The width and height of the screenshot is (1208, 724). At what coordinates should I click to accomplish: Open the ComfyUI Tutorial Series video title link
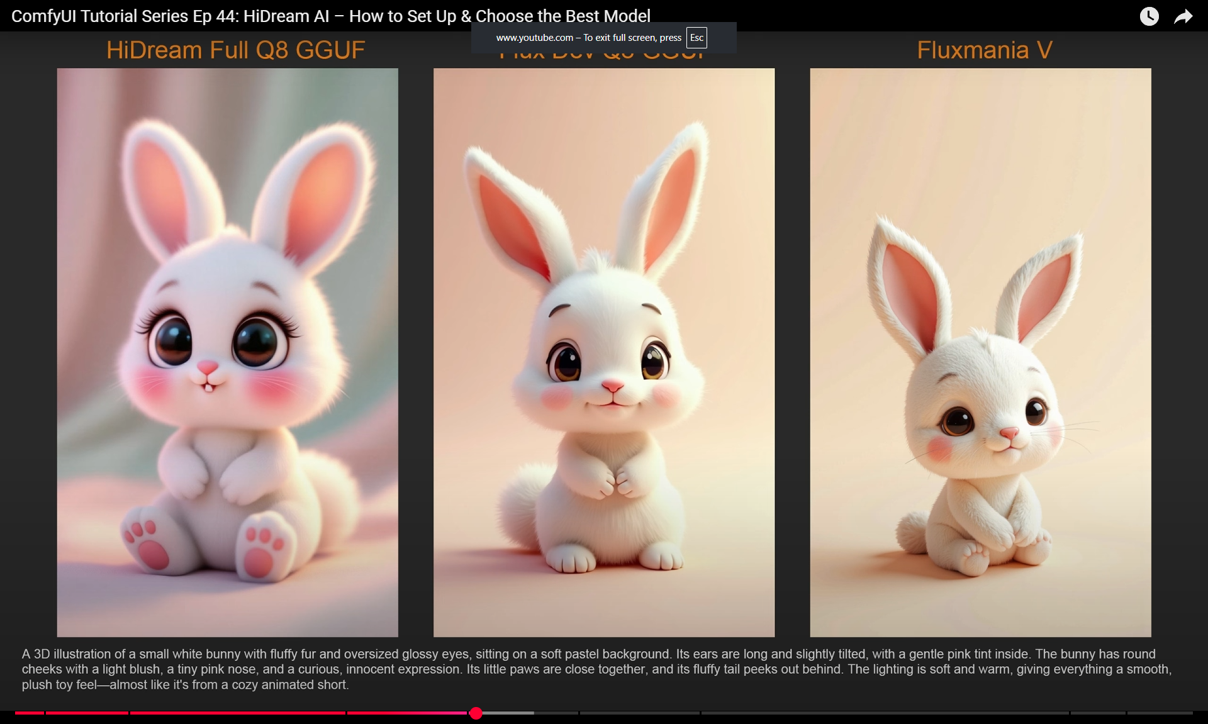pos(330,16)
